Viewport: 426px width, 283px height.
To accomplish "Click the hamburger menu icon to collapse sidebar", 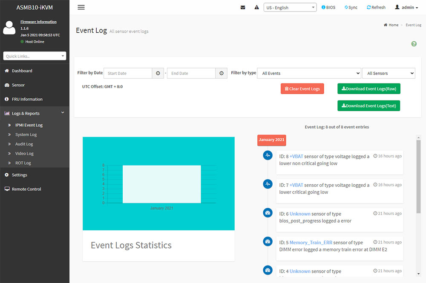I will (x=81, y=7).
